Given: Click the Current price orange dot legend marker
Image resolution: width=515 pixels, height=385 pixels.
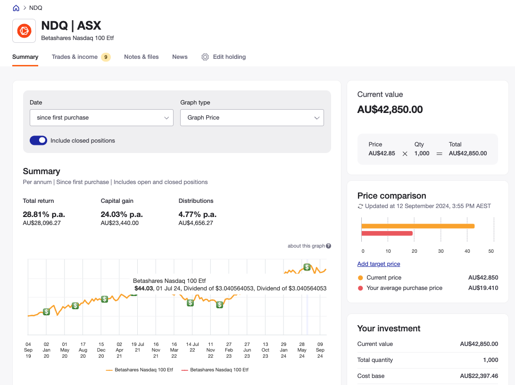Looking at the screenshot, I should click(360, 277).
